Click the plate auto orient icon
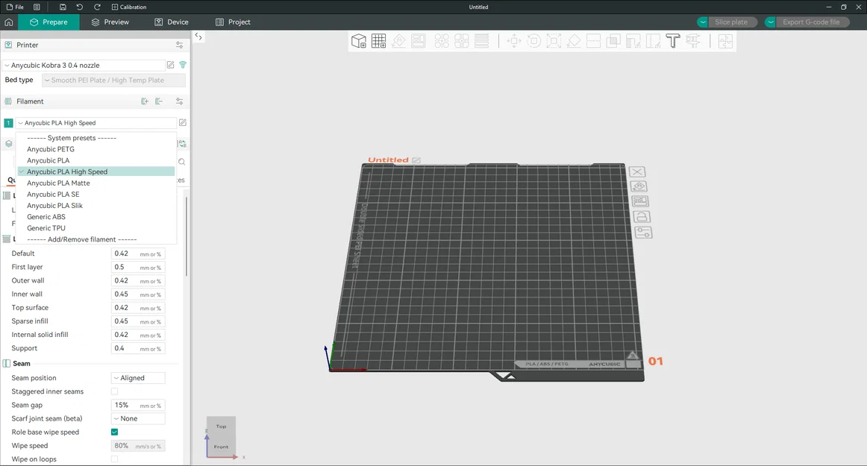The width and height of the screenshot is (867, 466). (639, 186)
